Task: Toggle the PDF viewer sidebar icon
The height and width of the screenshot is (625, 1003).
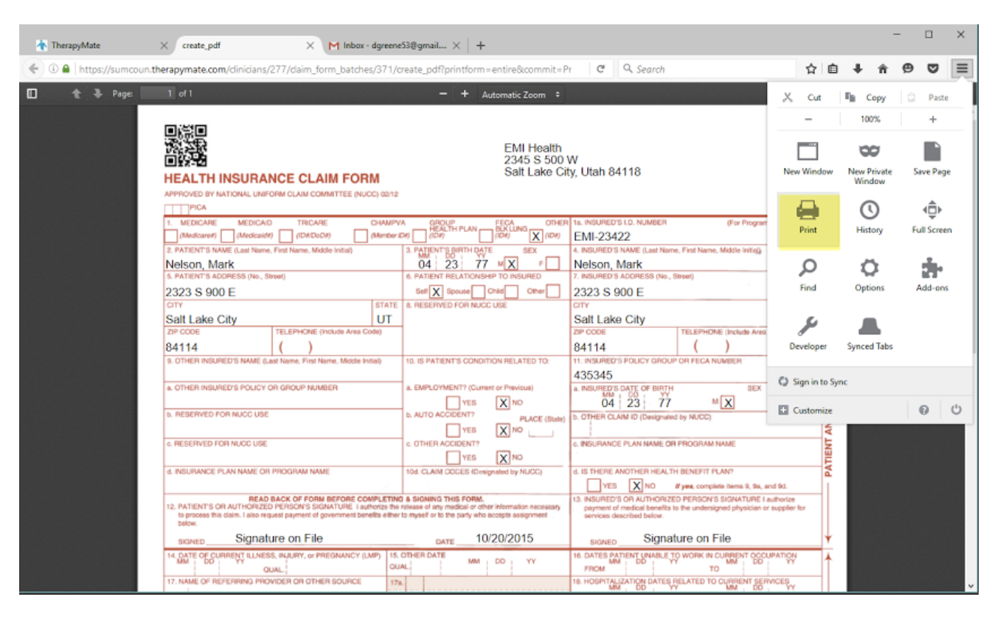Action: (32, 94)
